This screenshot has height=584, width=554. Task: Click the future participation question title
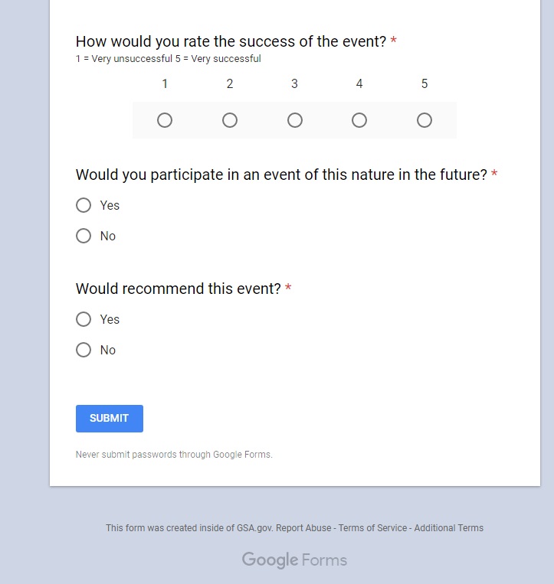[x=281, y=175]
